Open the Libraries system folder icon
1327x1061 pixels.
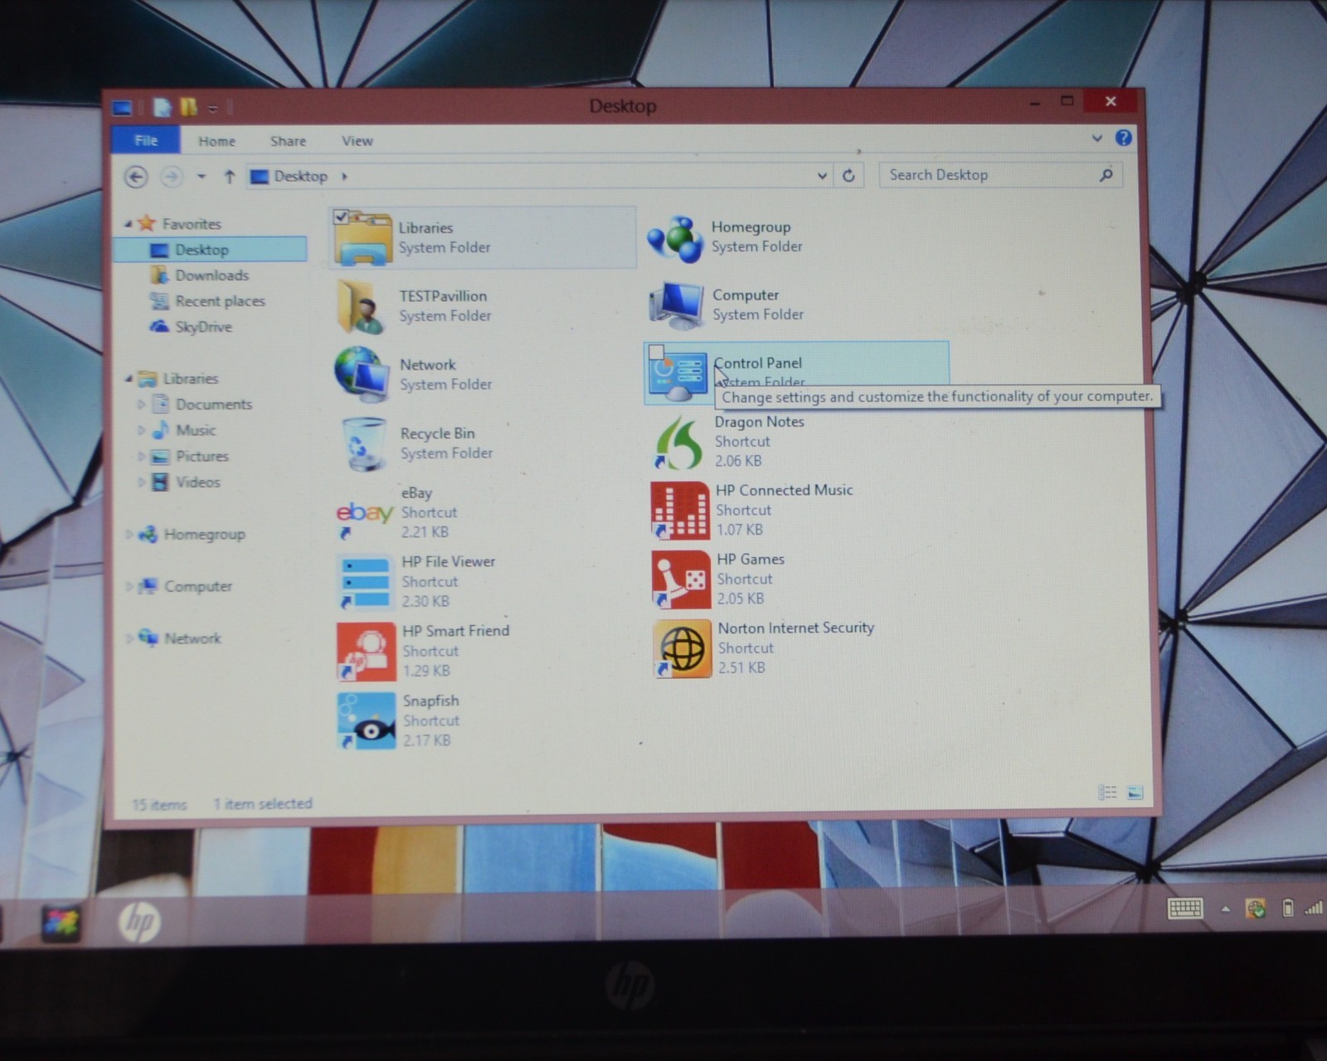(362, 239)
